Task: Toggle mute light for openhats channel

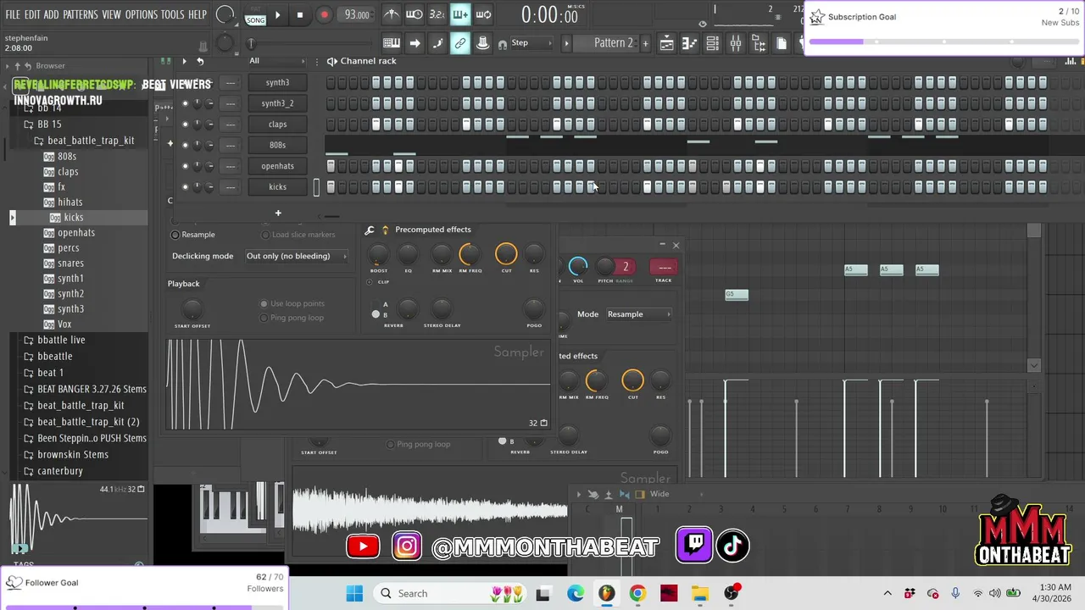Action: point(185,166)
